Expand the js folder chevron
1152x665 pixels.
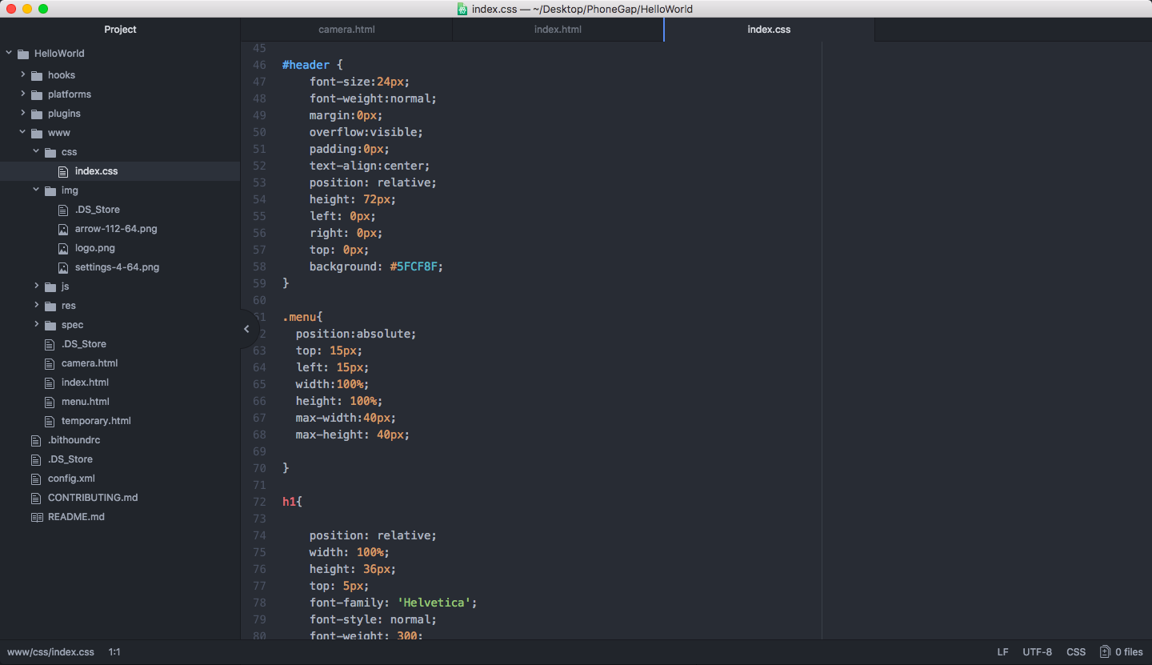pos(37,286)
